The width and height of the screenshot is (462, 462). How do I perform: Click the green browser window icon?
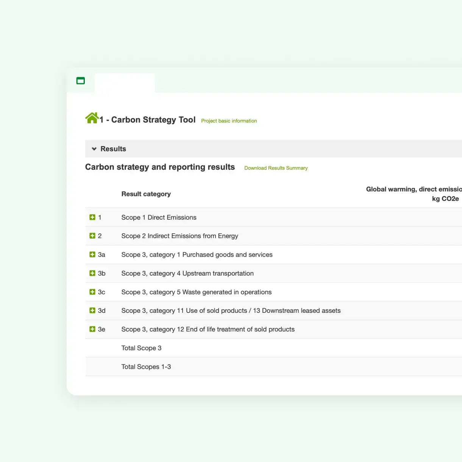tap(80, 81)
